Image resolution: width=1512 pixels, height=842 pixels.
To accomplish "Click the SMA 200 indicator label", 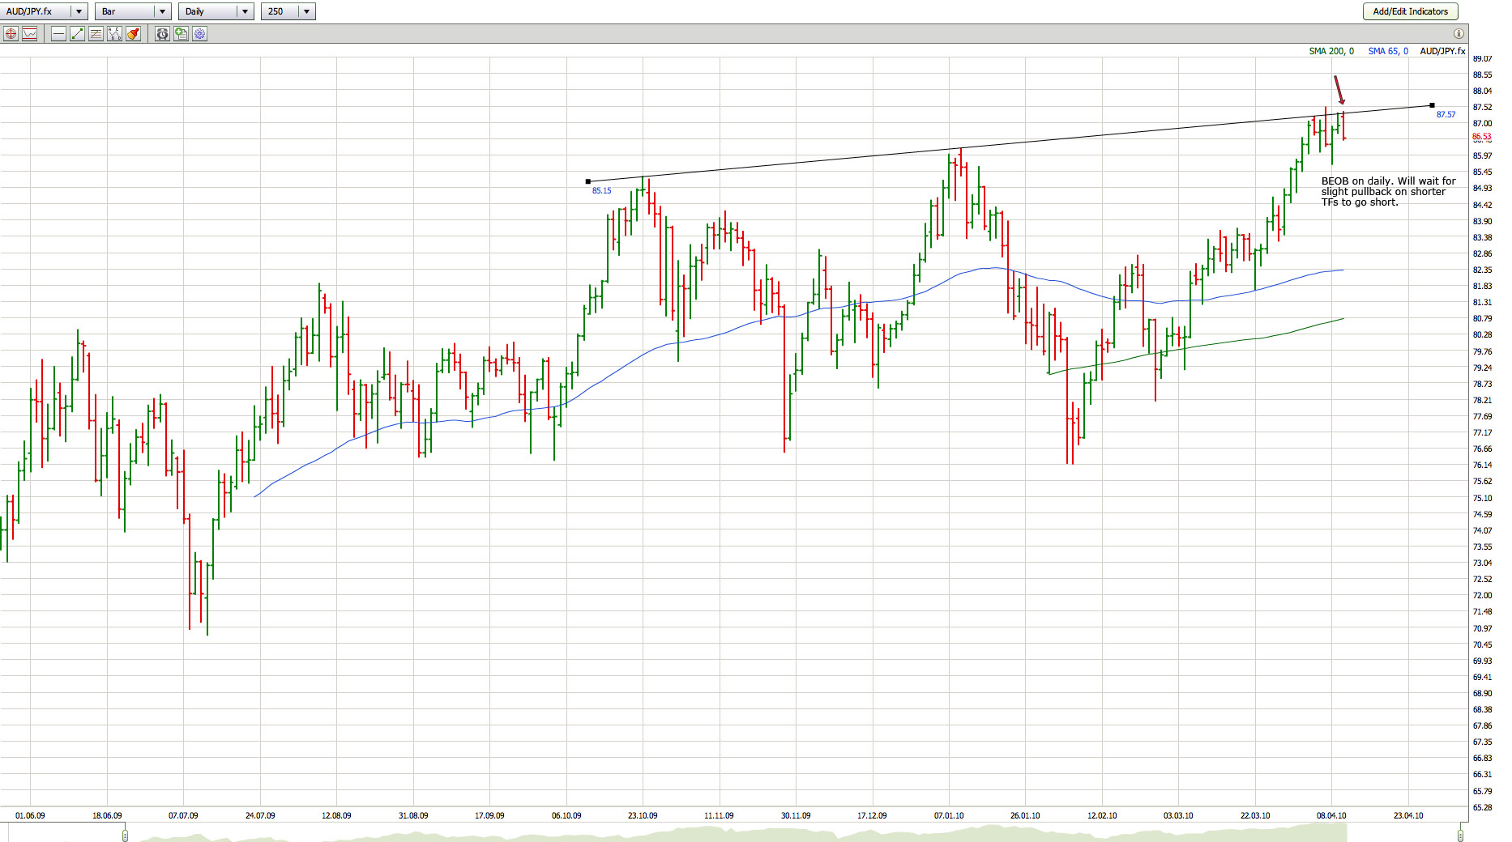I will point(1330,51).
